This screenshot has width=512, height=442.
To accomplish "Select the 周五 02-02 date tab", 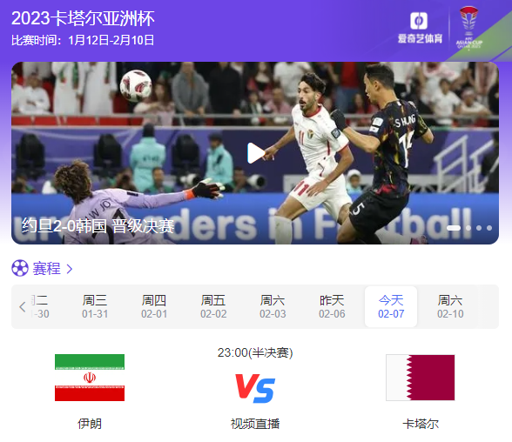I will [213, 306].
